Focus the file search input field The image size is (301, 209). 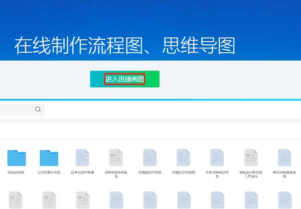(22, 110)
